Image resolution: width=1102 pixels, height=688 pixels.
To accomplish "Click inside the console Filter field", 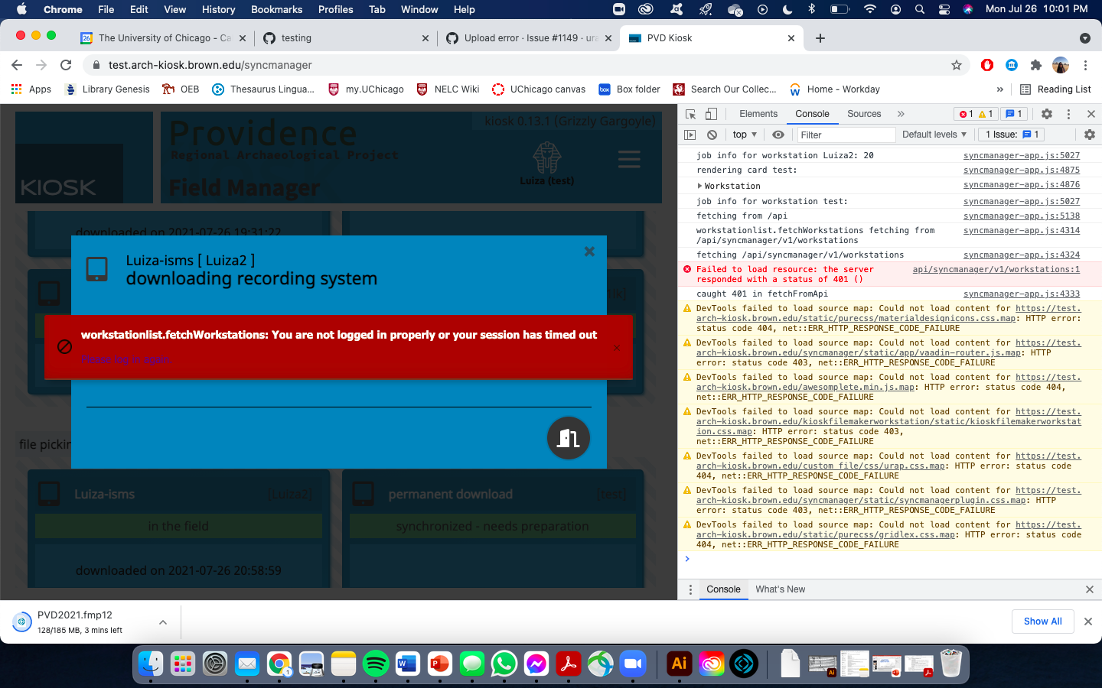I will point(845,134).
